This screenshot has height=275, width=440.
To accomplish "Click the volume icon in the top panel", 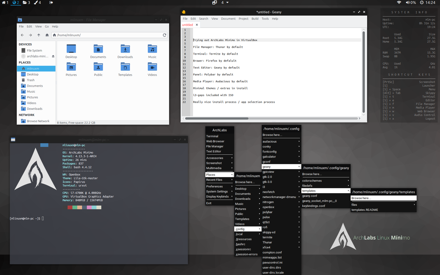I will tap(408, 2).
